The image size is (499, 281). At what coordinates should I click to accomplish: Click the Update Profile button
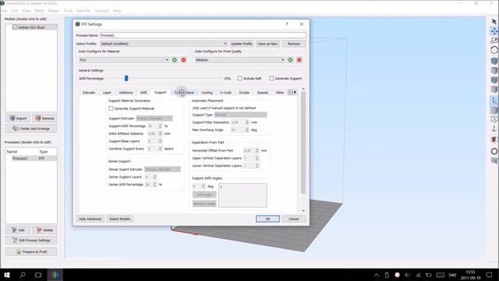coord(242,44)
